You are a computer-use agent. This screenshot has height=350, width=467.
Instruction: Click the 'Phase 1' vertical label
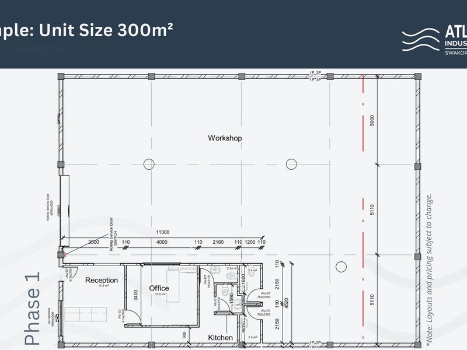pyautogui.click(x=33, y=309)
